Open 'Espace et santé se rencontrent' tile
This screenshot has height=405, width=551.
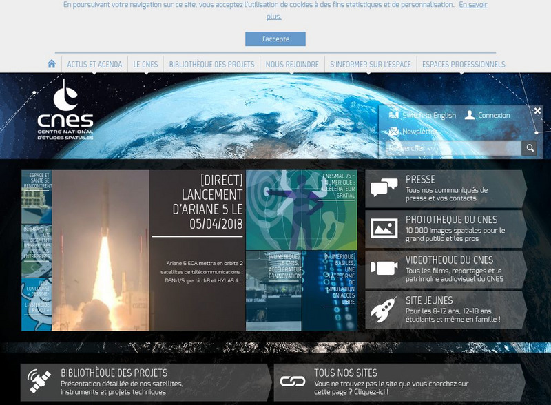[37, 197]
